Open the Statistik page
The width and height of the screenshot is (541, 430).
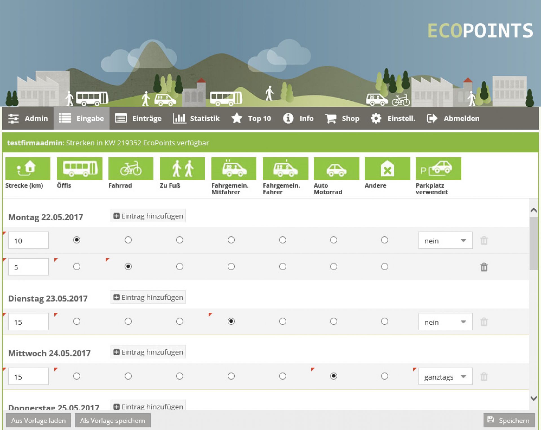(196, 118)
